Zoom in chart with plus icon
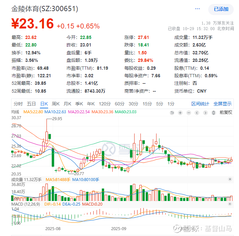Viewport: 239px width, 236px height. [x=180, y=113]
